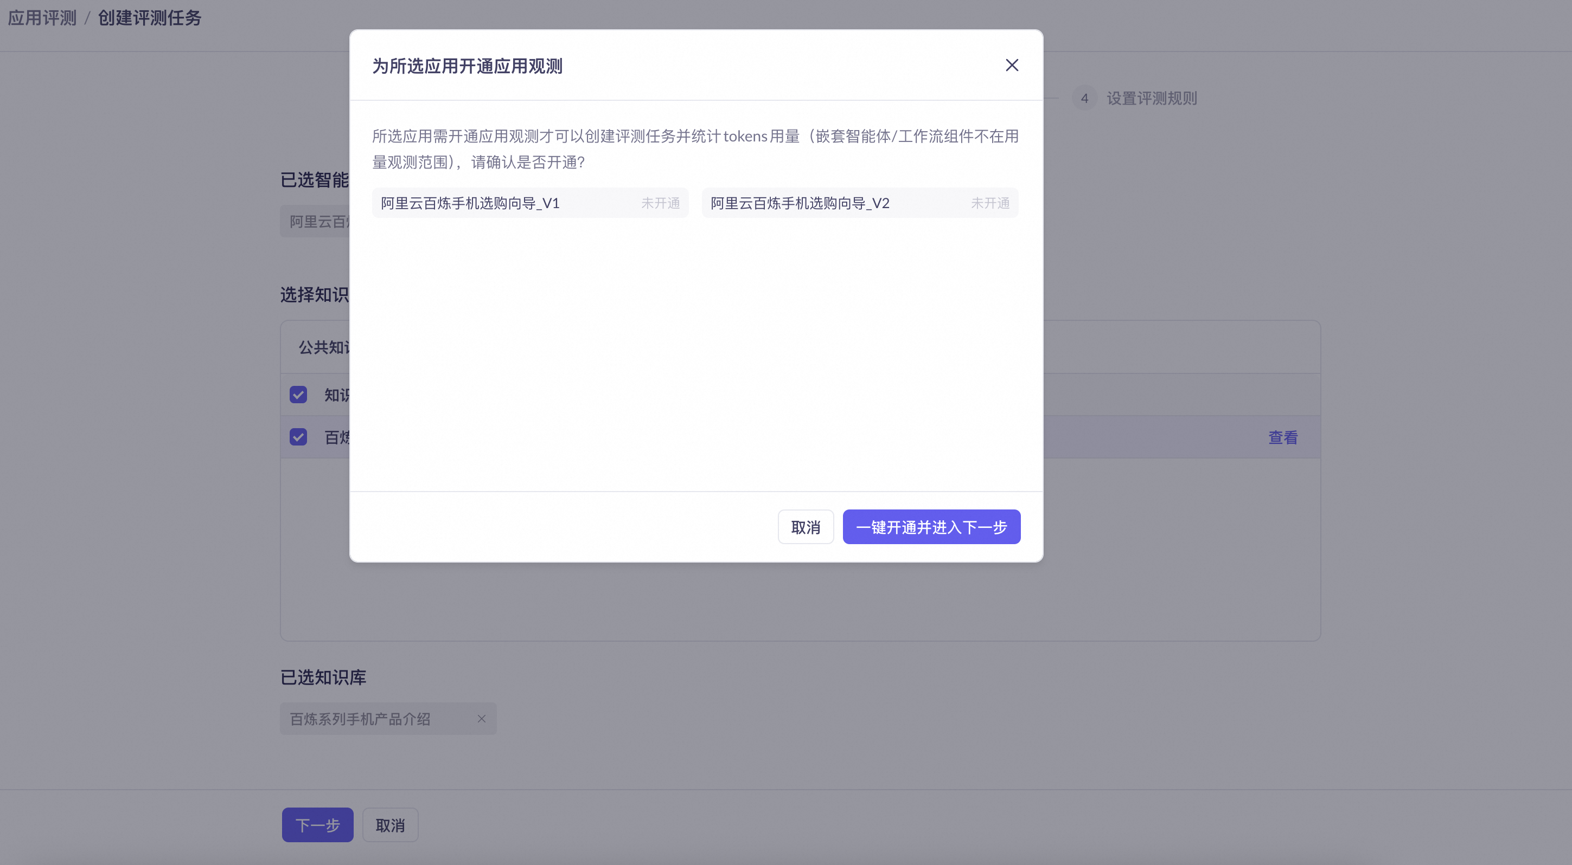1572x865 pixels.
Task: Select the 阿里云百炼手机选购向导_V2 app card
Action: coord(859,202)
